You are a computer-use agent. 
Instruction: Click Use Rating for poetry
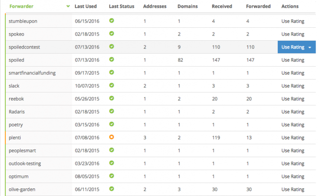tap(293, 125)
